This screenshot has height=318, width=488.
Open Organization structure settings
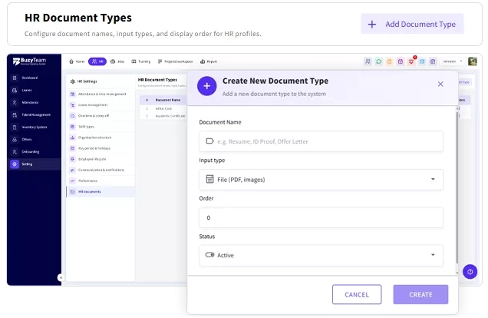[x=101, y=137]
